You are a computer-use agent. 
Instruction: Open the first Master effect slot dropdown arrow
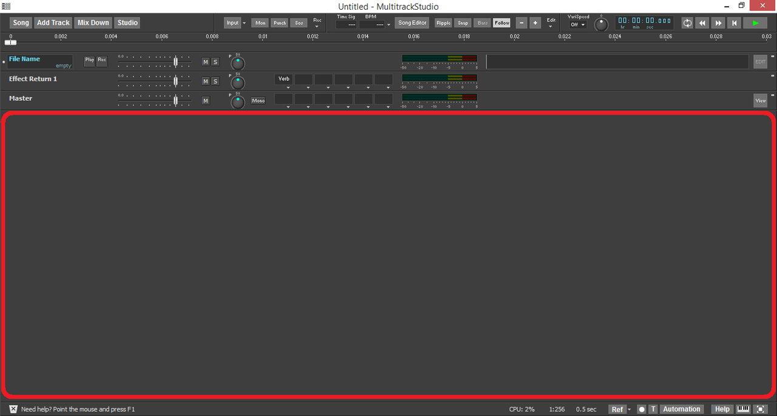(x=288, y=107)
